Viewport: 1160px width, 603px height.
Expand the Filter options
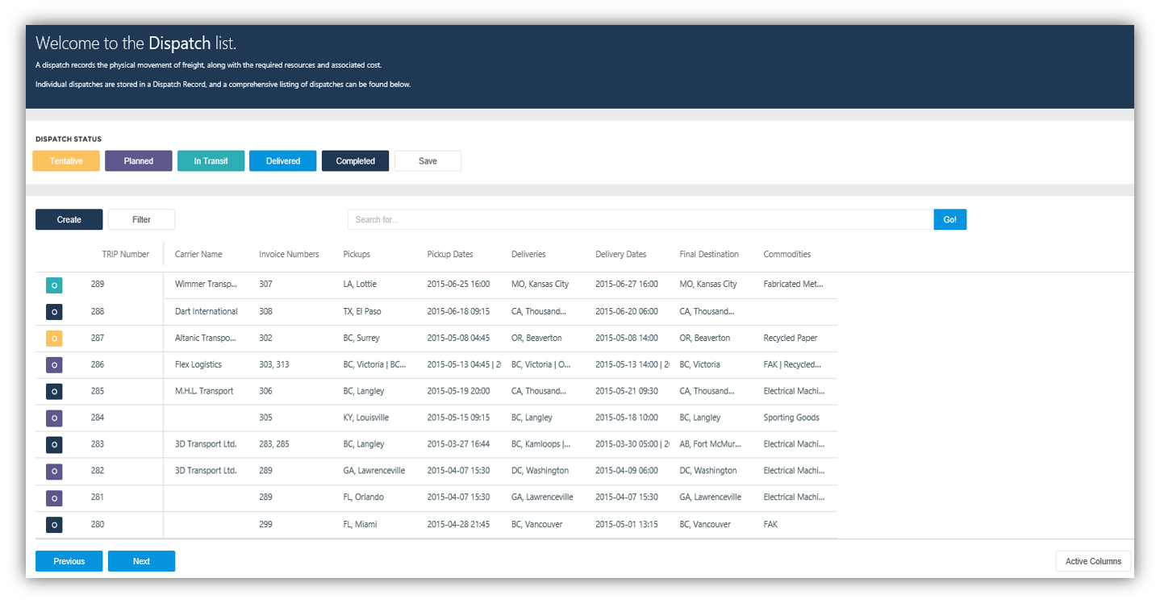[x=141, y=219]
